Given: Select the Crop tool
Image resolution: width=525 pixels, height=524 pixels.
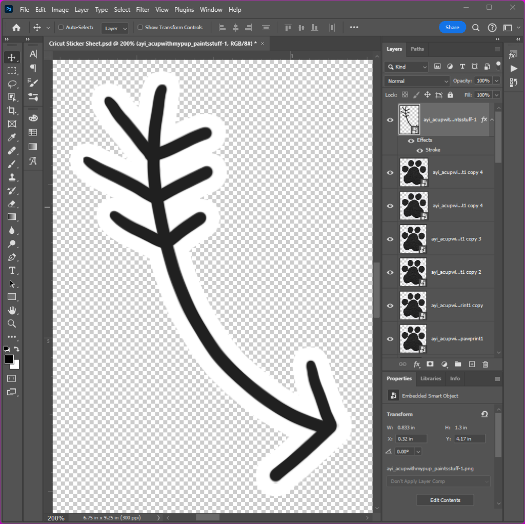Looking at the screenshot, I should tap(12, 110).
